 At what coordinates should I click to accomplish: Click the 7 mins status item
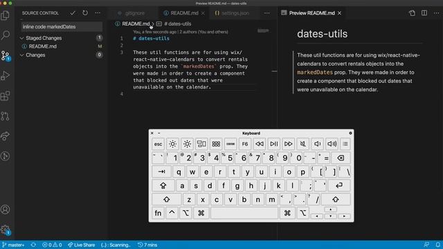tap(147, 245)
